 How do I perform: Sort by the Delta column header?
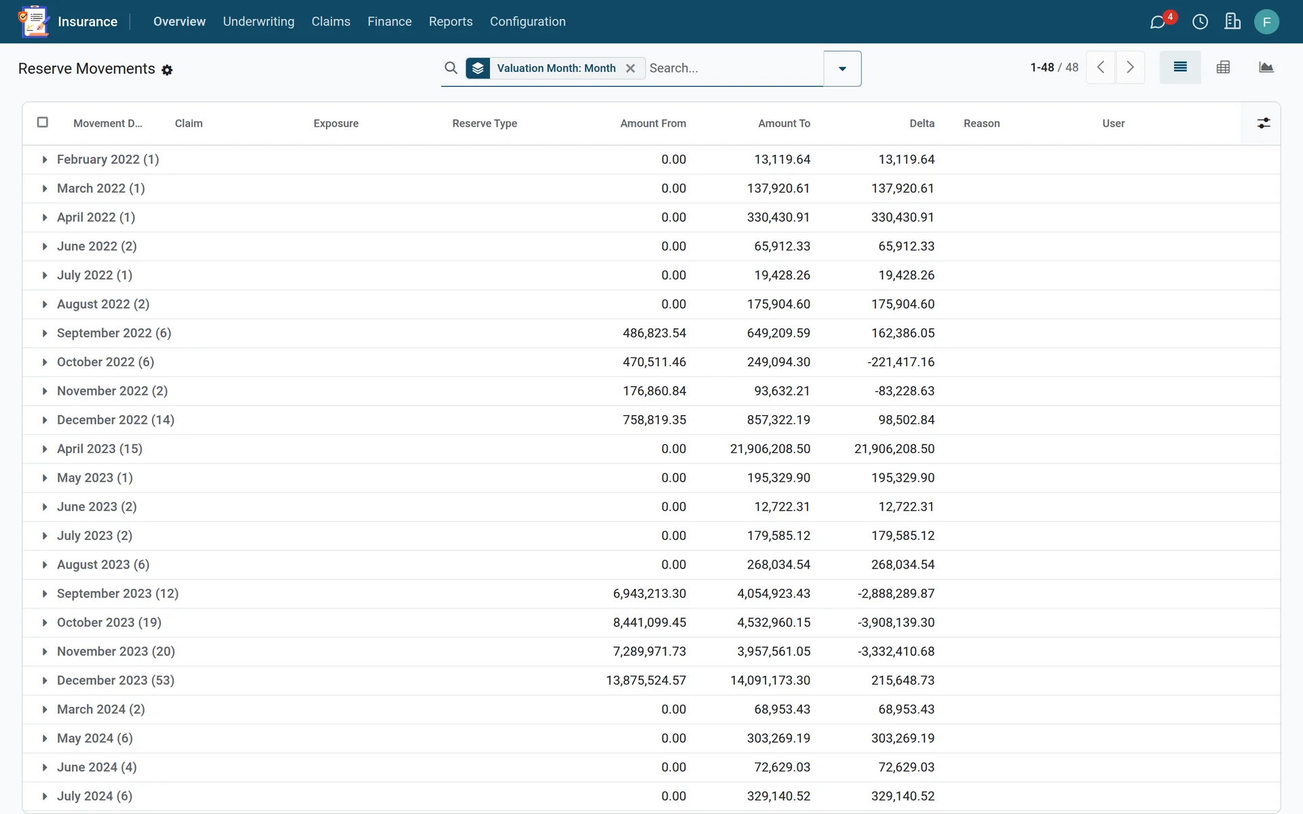tap(922, 123)
